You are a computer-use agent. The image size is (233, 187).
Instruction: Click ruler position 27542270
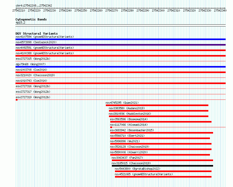(112, 10)
